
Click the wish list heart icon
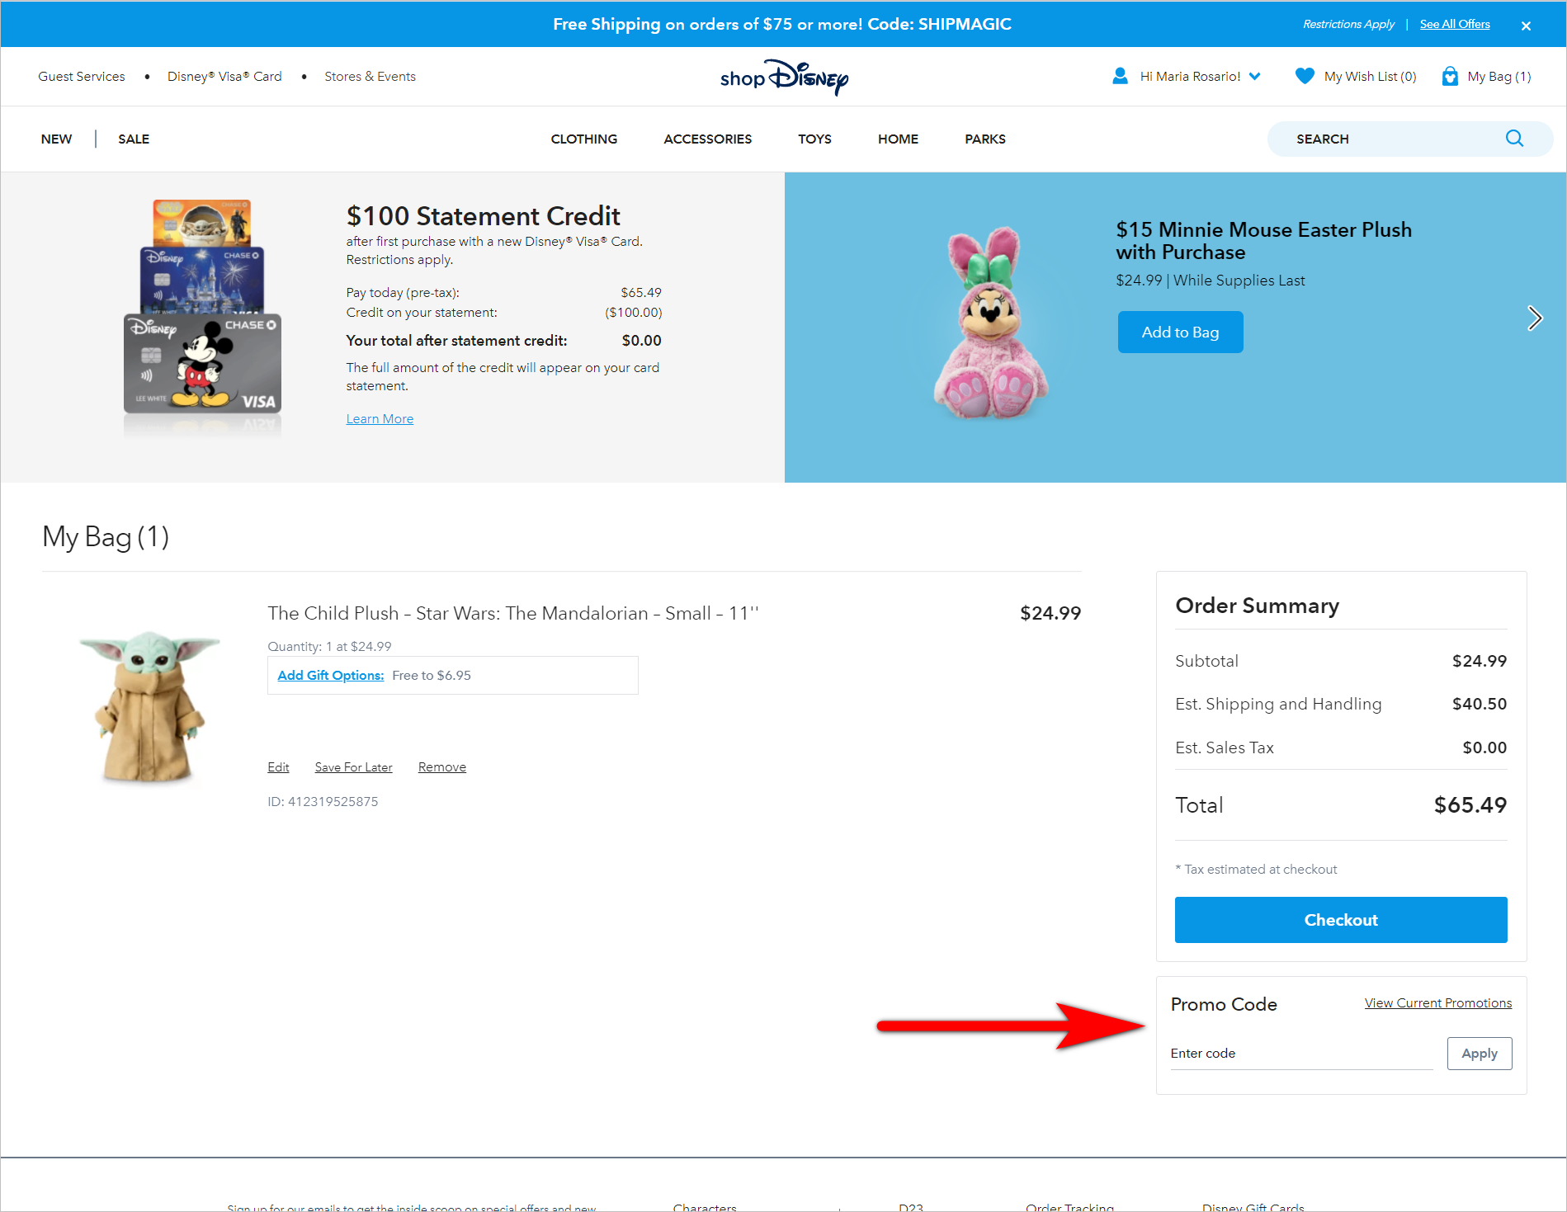pos(1305,76)
